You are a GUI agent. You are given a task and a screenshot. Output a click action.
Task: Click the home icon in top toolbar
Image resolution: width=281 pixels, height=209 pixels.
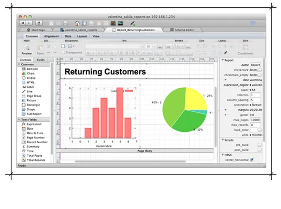pos(77,24)
